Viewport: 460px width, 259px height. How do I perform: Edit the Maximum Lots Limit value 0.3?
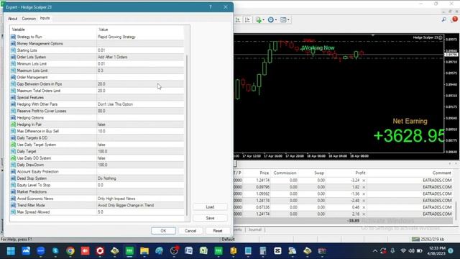pyautogui.click(x=140, y=71)
